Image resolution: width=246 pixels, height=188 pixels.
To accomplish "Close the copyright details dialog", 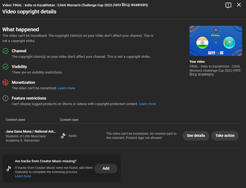I will click(239, 5).
